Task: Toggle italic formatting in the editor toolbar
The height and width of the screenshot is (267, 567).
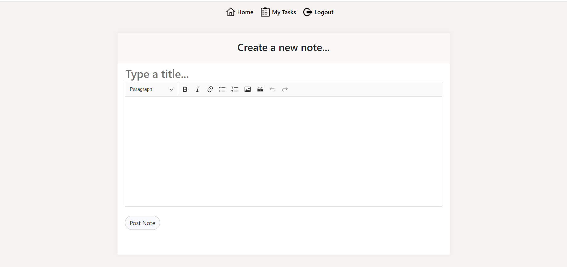Action: point(198,89)
